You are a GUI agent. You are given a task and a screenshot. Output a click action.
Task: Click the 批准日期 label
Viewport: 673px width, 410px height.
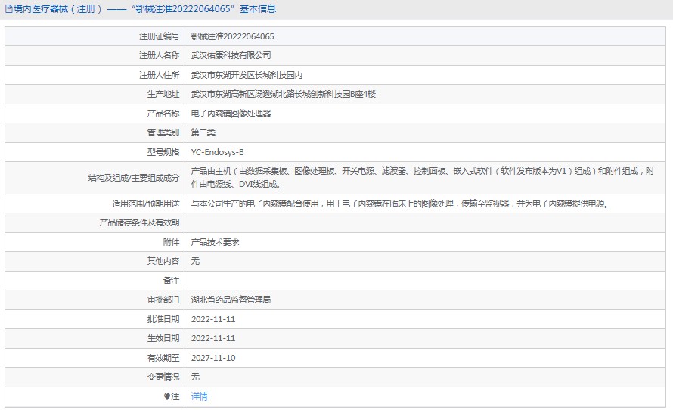click(163, 319)
